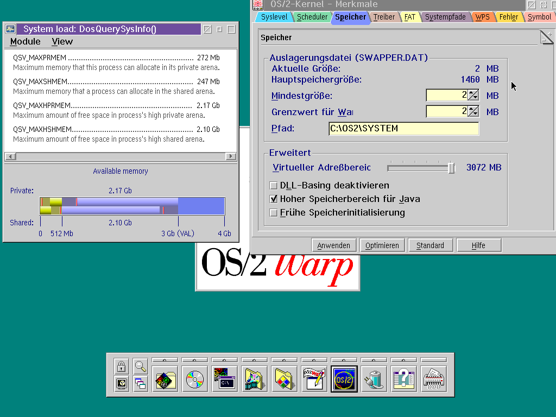
Task: Open the multimedia folder with music note icon
Action: (254, 380)
